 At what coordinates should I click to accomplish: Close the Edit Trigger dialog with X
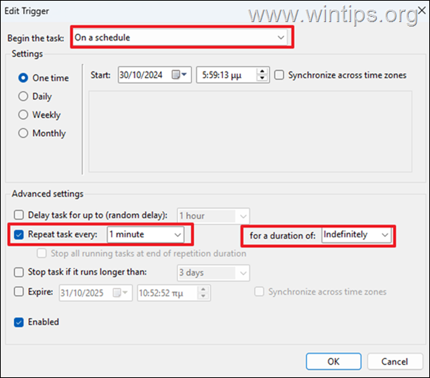click(x=421, y=10)
